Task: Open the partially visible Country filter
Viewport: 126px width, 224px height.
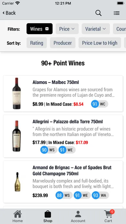Action: (x=120, y=29)
